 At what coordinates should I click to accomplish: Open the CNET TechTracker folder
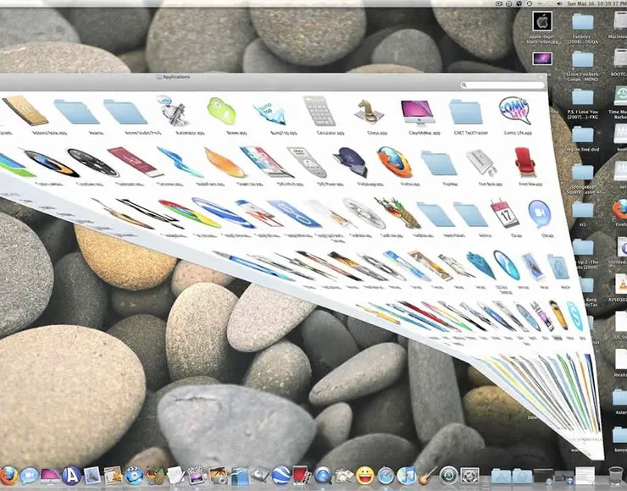466,113
